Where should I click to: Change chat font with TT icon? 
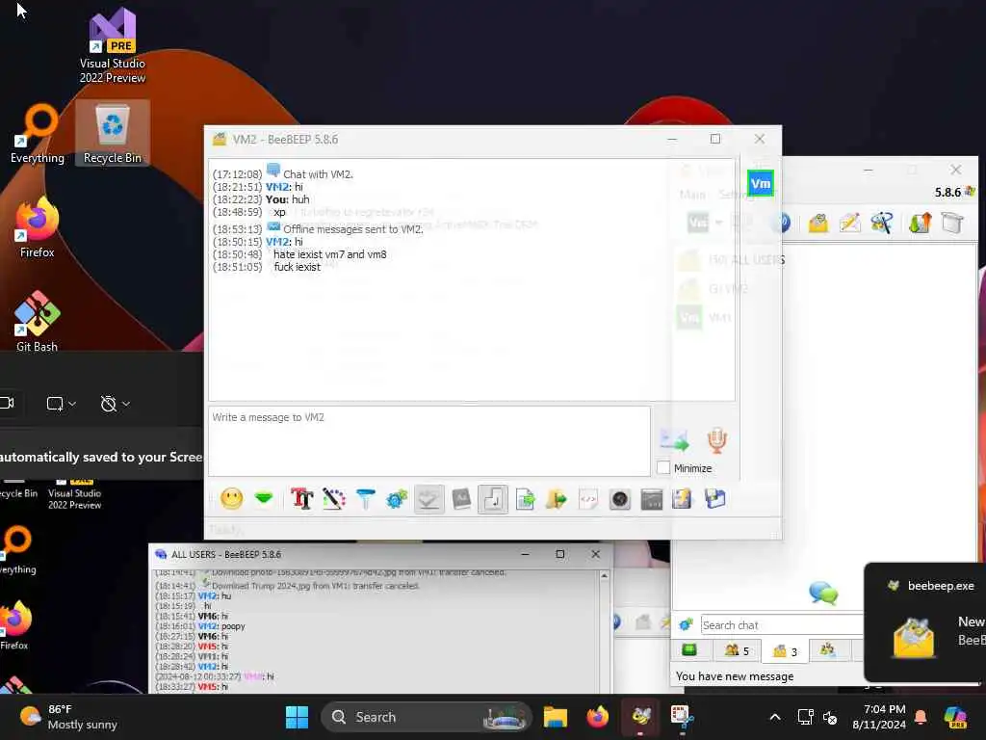point(301,499)
